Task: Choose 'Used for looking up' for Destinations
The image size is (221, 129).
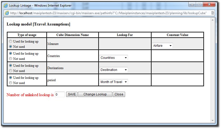Action: pos(11,66)
